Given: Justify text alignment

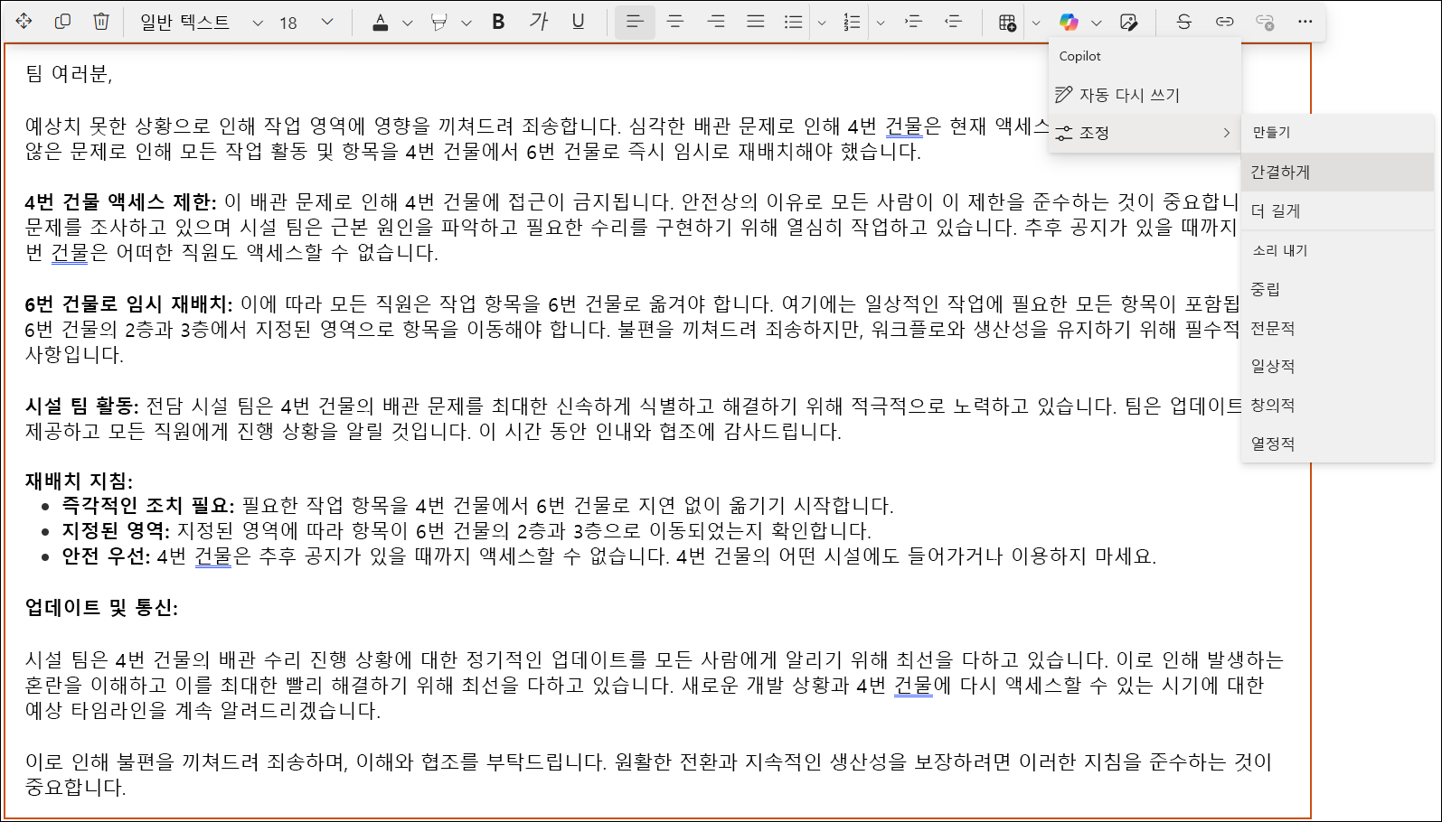Looking at the screenshot, I should tap(756, 22).
